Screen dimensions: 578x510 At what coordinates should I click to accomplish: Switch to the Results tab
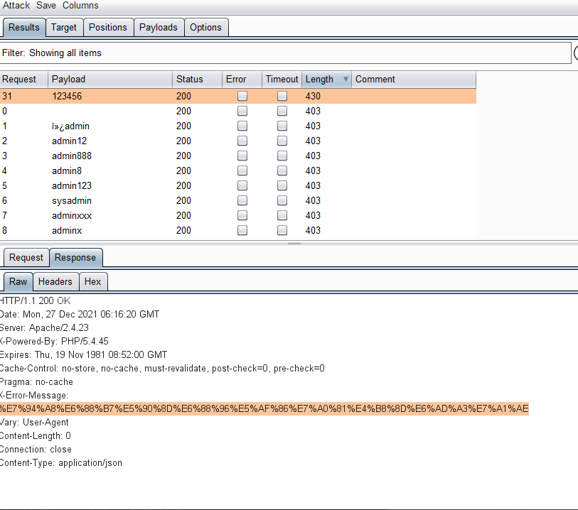pos(24,27)
